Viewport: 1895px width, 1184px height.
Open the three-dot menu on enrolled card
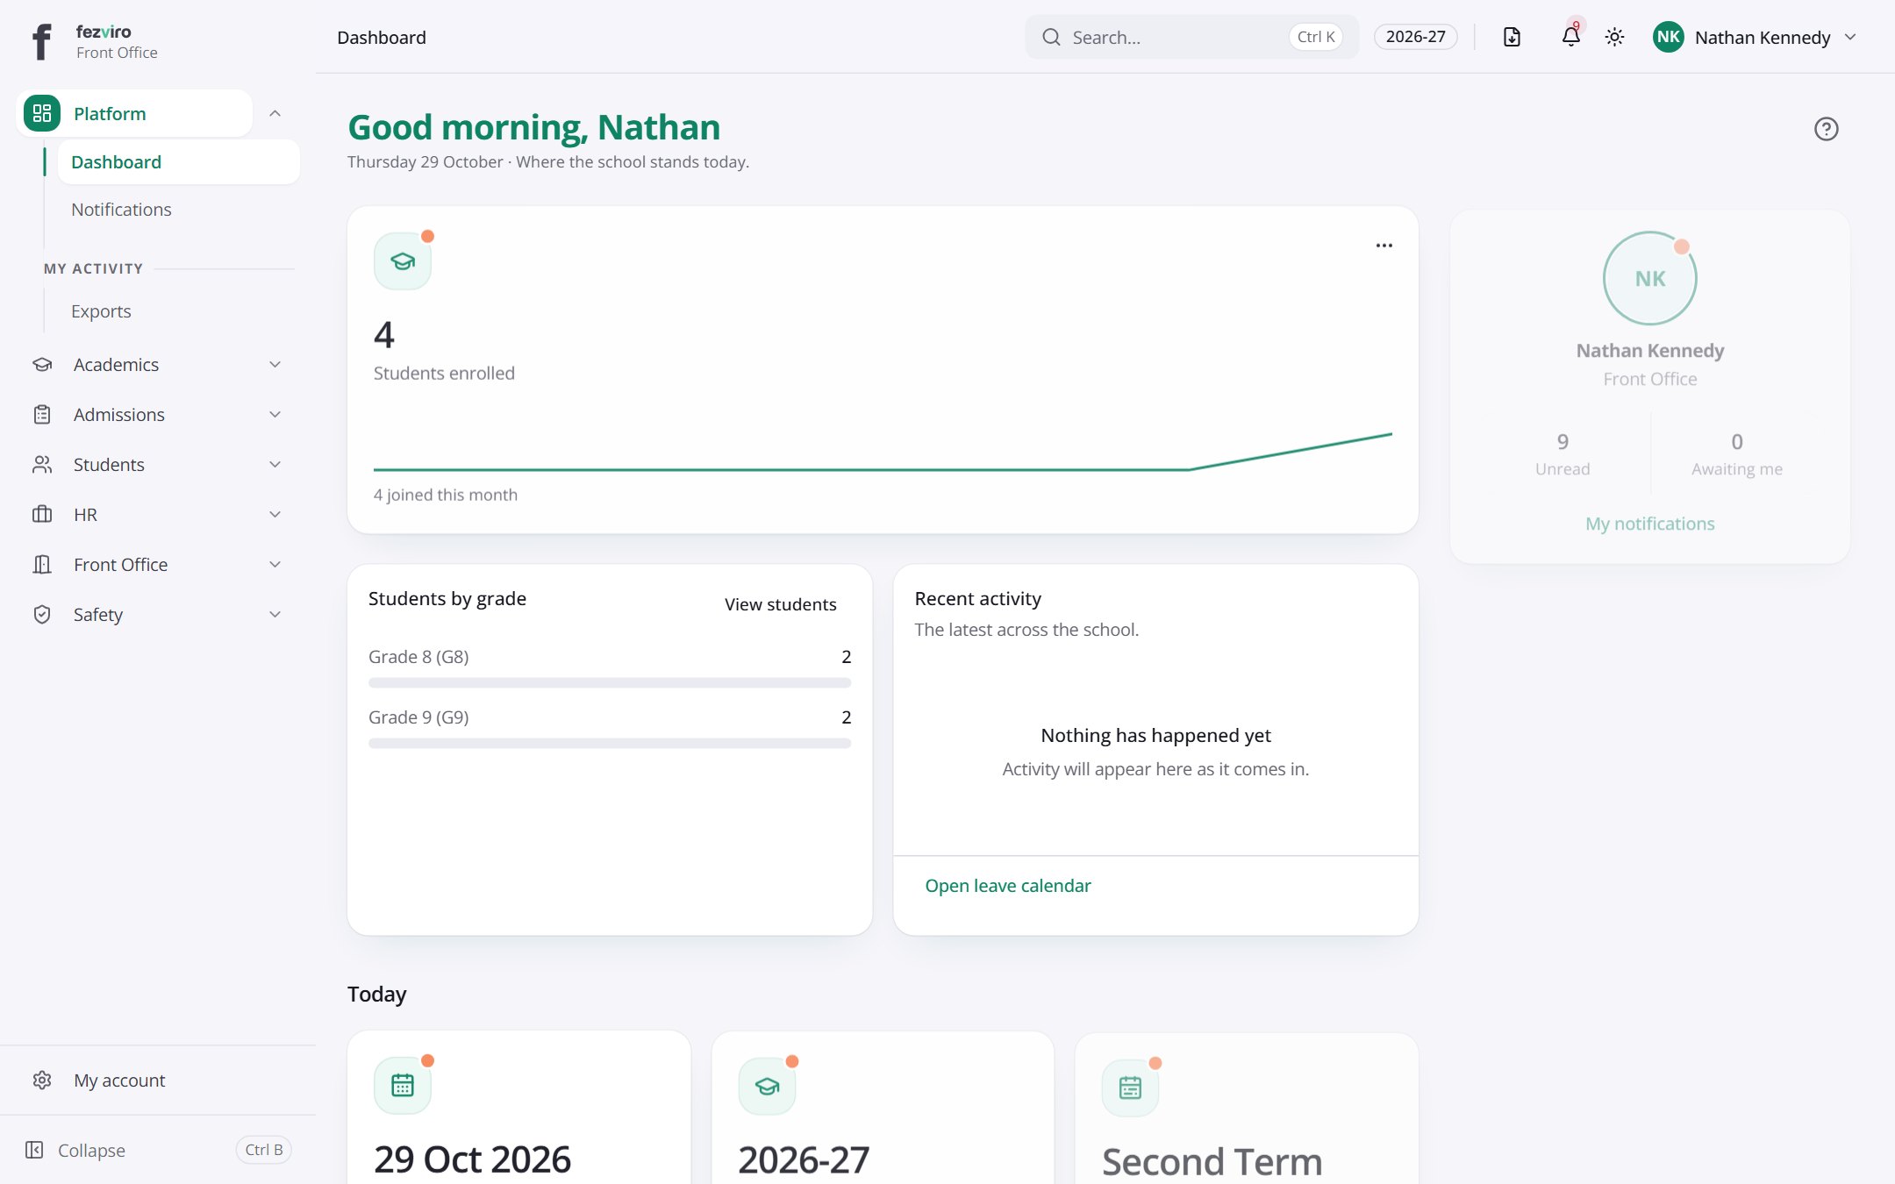click(x=1384, y=246)
